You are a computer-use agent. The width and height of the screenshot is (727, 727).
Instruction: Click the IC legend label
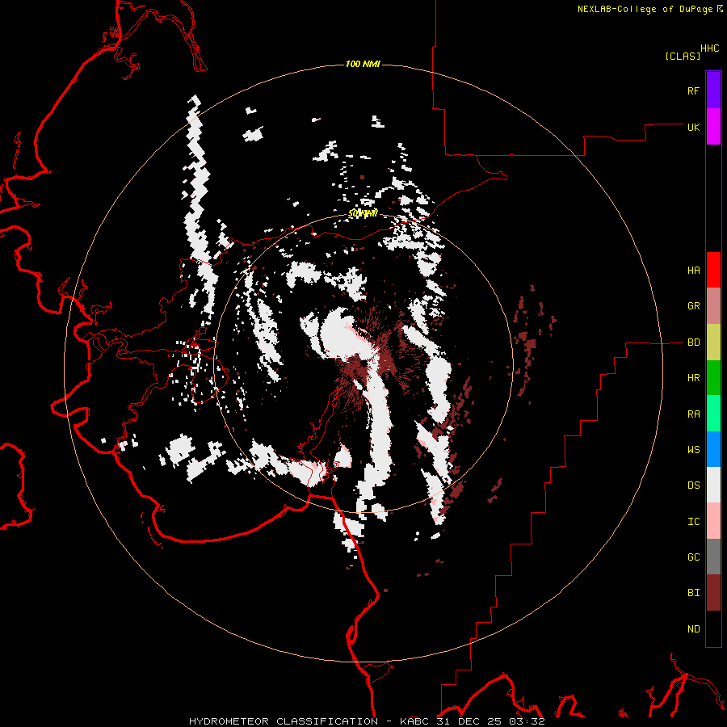[694, 522]
